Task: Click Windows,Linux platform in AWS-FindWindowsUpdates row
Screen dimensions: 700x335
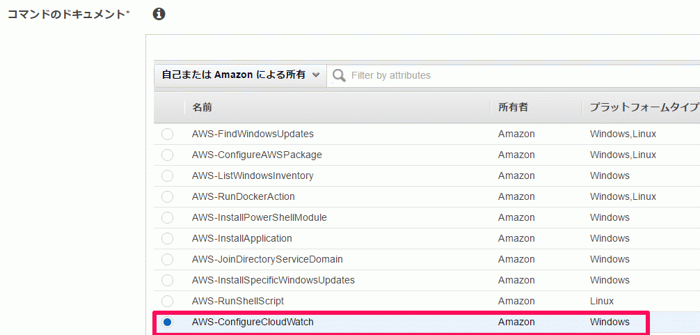Action: tap(623, 134)
